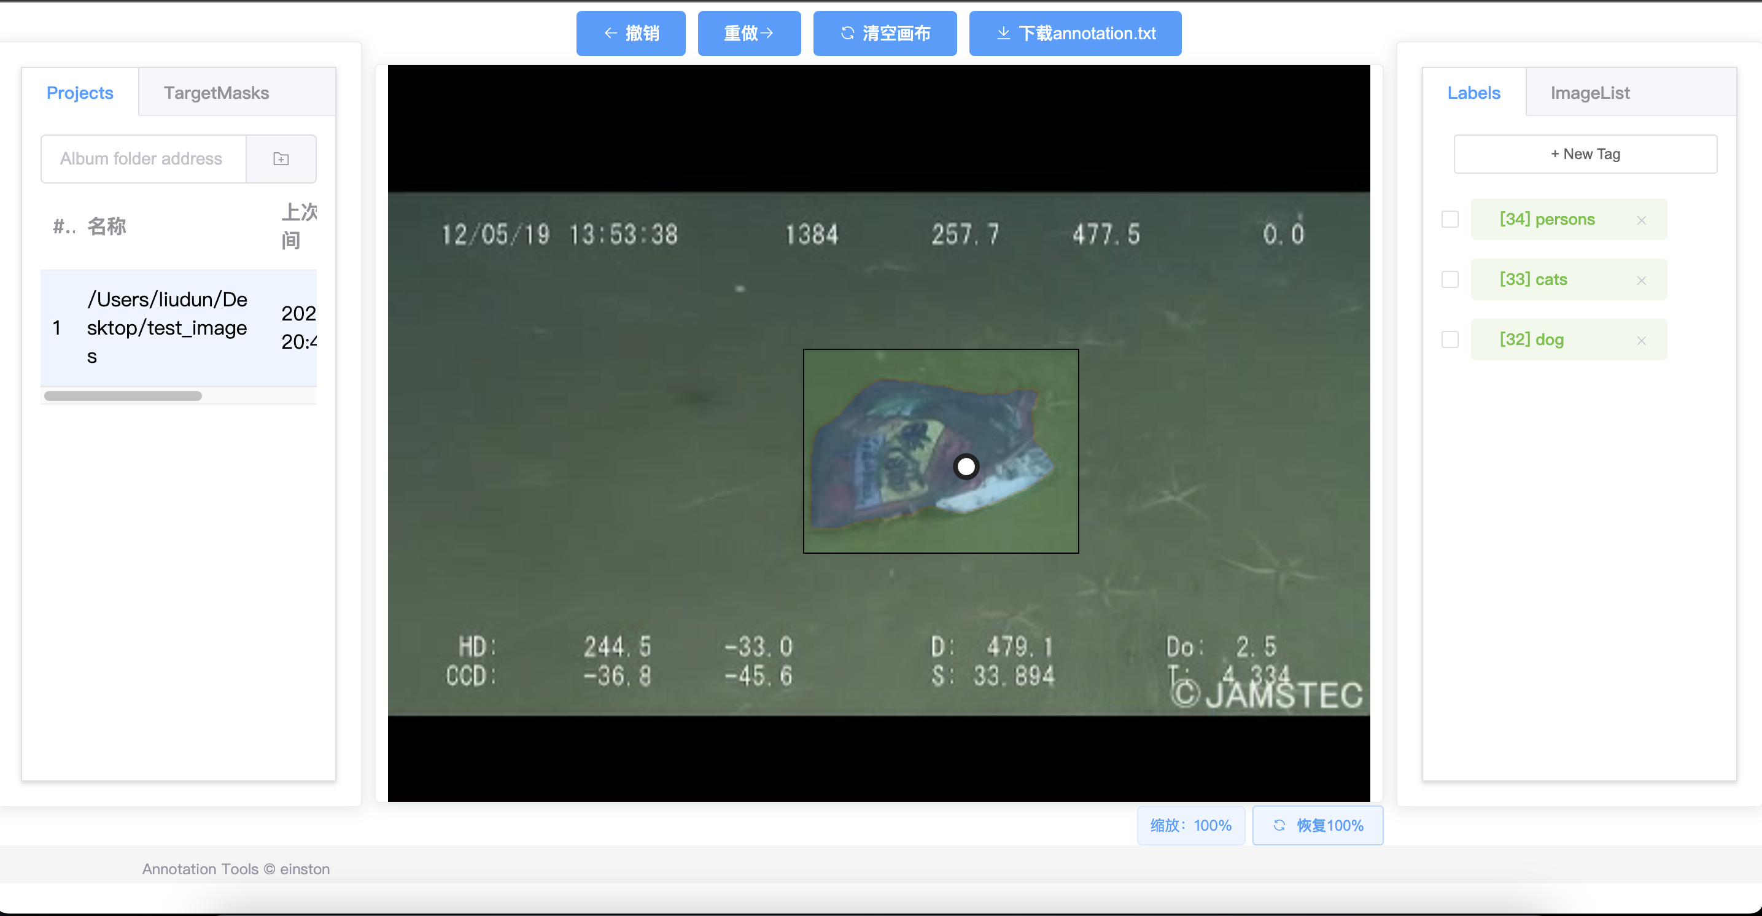Restore zoom with 恢复100% button
This screenshot has width=1762, height=916.
pyautogui.click(x=1318, y=825)
